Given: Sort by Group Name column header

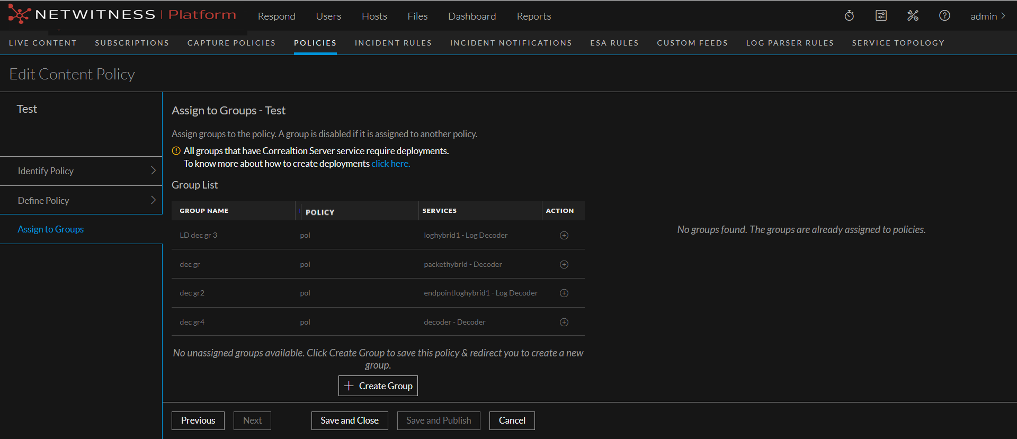Looking at the screenshot, I should click(x=204, y=211).
